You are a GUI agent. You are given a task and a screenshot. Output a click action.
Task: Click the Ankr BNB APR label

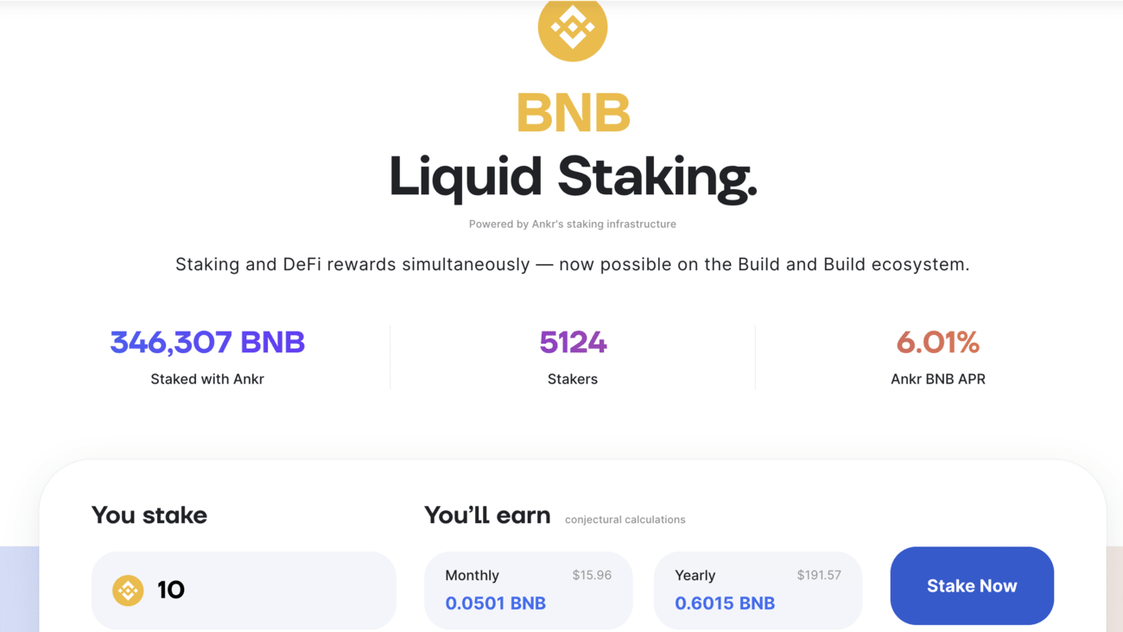point(938,379)
